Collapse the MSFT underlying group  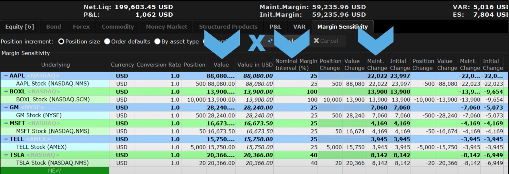coord(6,123)
